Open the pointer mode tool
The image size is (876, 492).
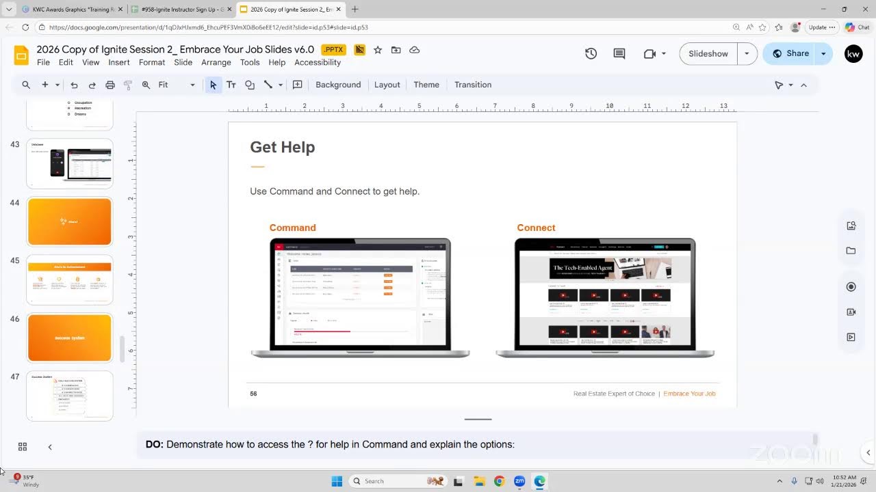click(779, 85)
